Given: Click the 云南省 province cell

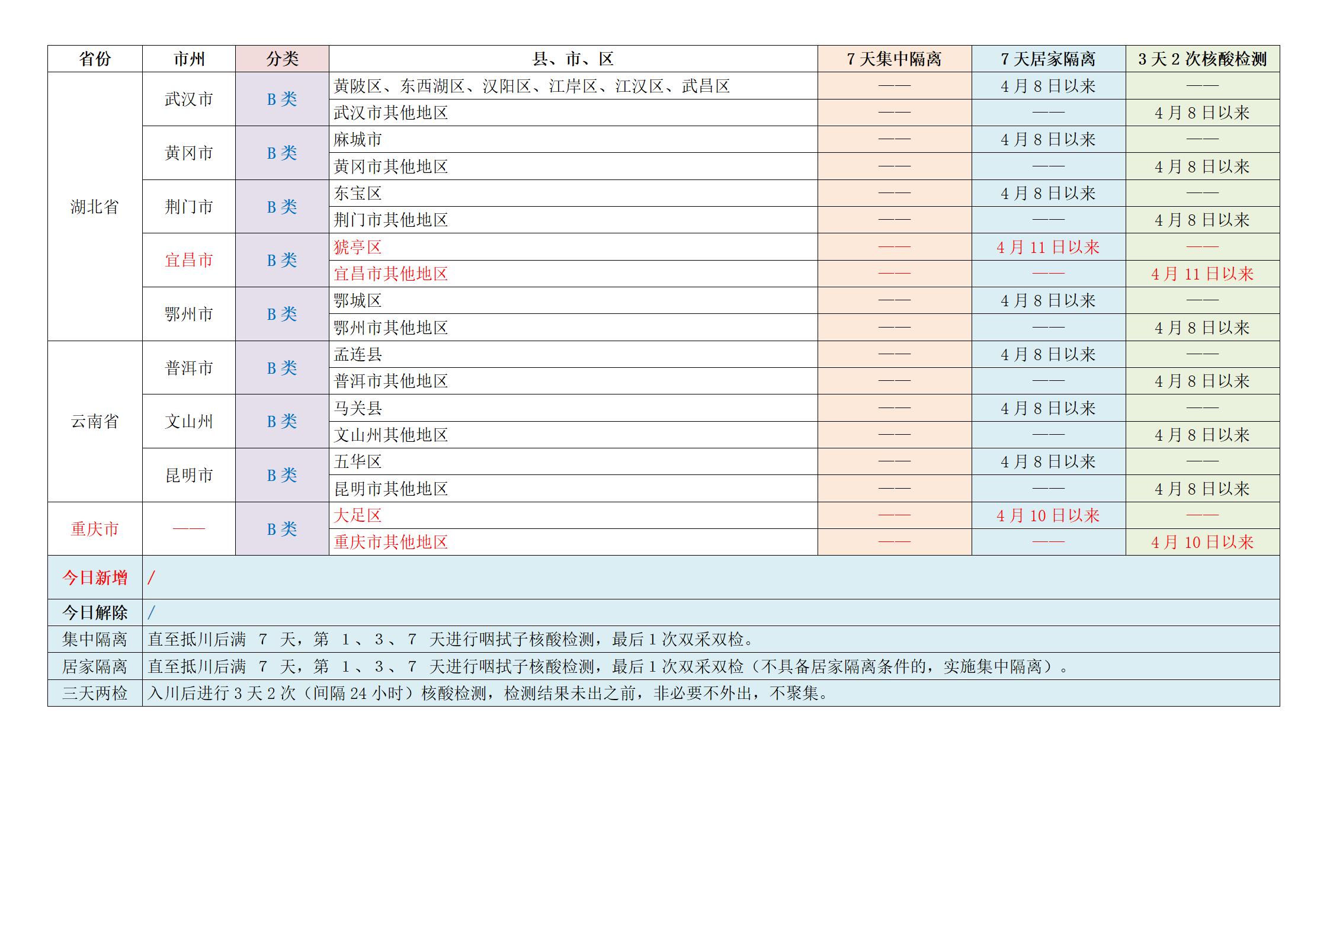Looking at the screenshot, I should pos(95,421).
